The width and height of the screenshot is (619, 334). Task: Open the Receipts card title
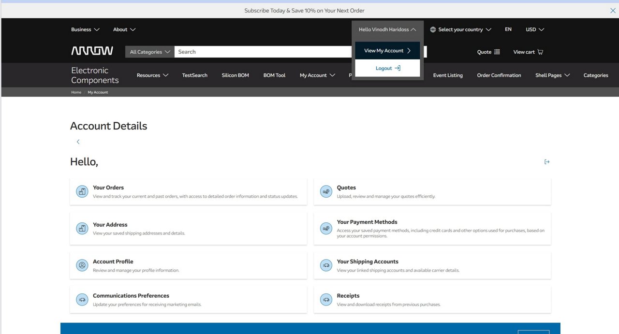(348, 296)
